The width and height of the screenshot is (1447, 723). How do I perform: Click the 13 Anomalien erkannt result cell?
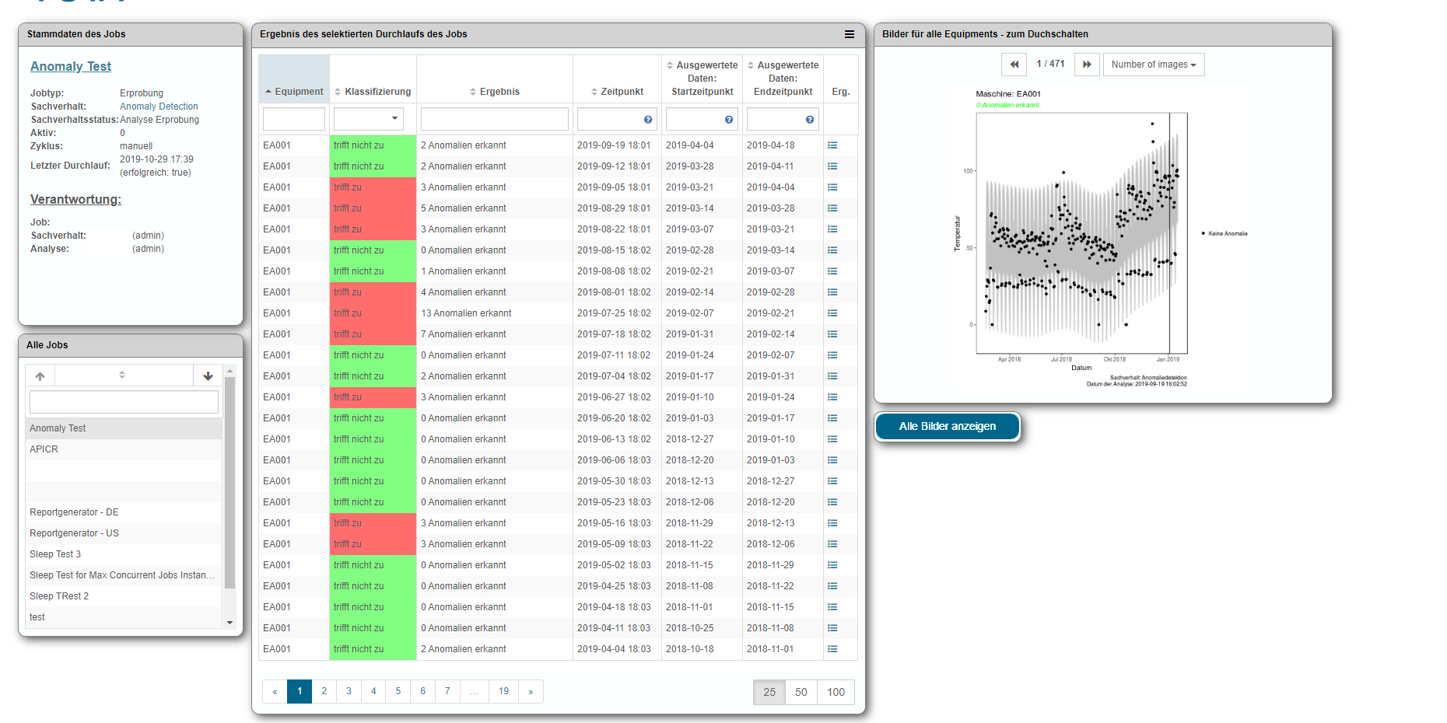pyautogui.click(x=495, y=313)
